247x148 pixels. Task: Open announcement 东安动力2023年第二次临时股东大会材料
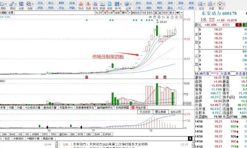110,144
